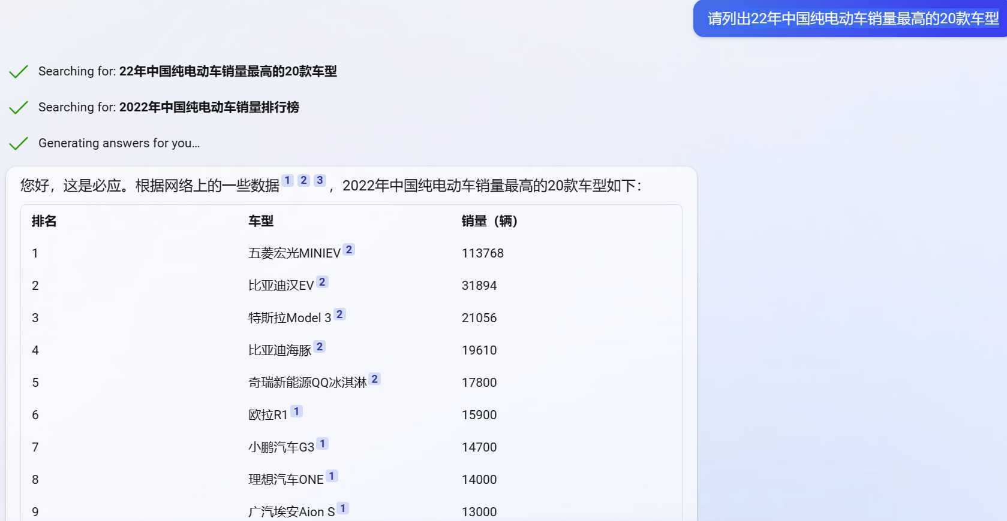
Task: Open citation 3 in the intro sentence
Action: coord(320,180)
